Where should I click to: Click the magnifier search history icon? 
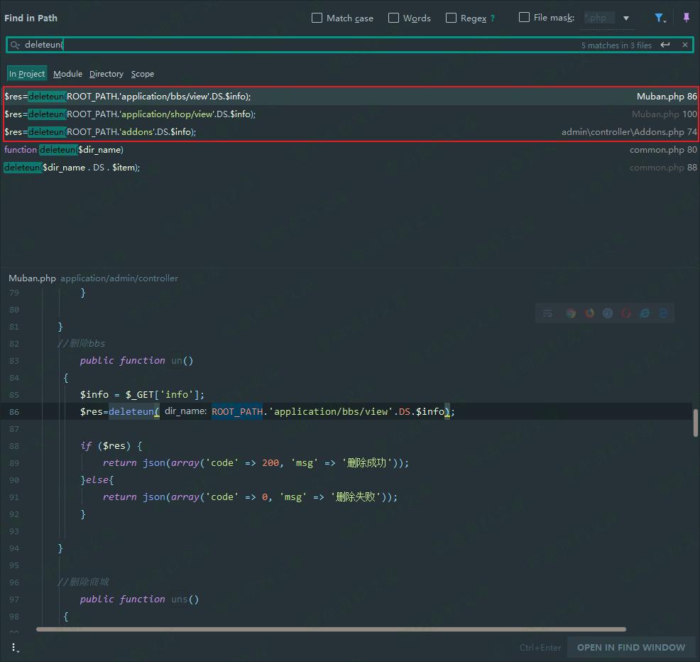coord(15,45)
